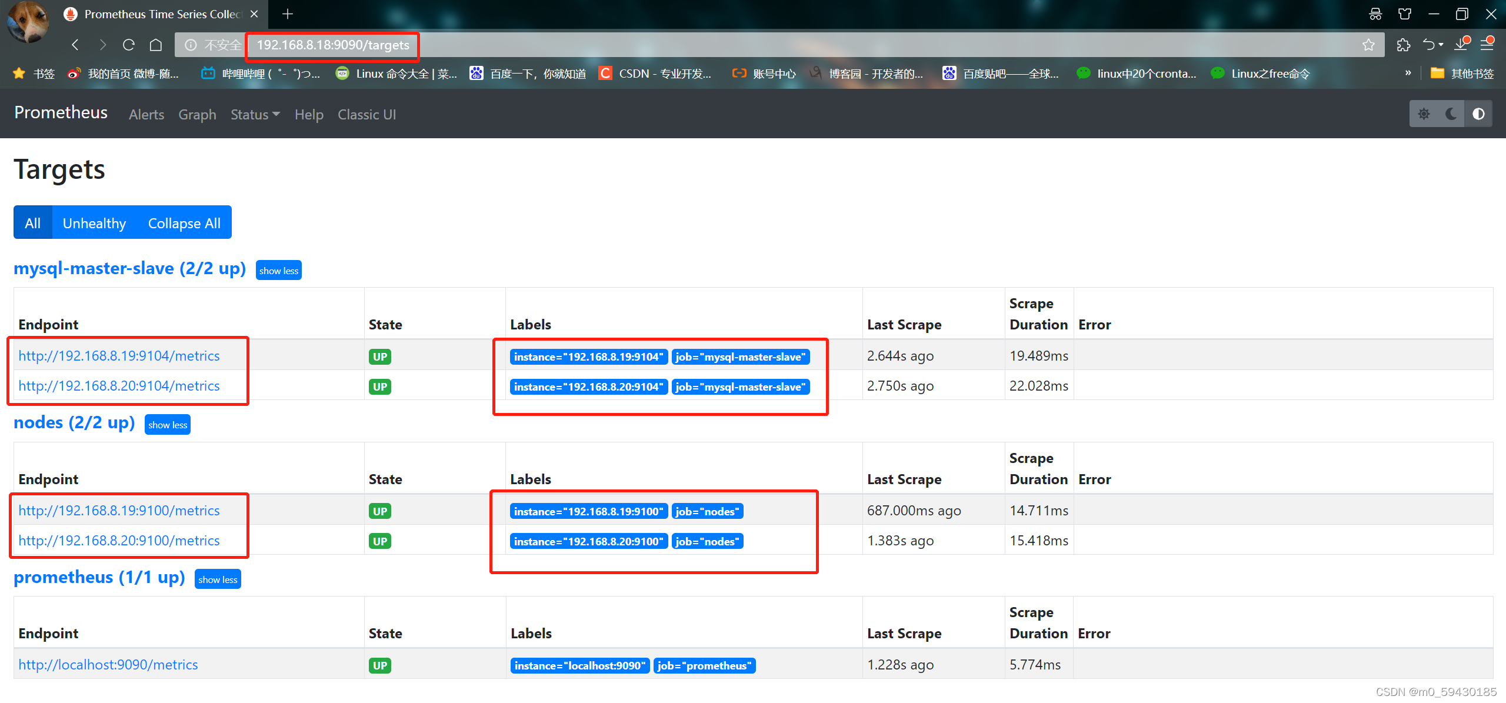Collapse mysql-master-slave with show less
1506x703 pixels.
pyautogui.click(x=279, y=271)
